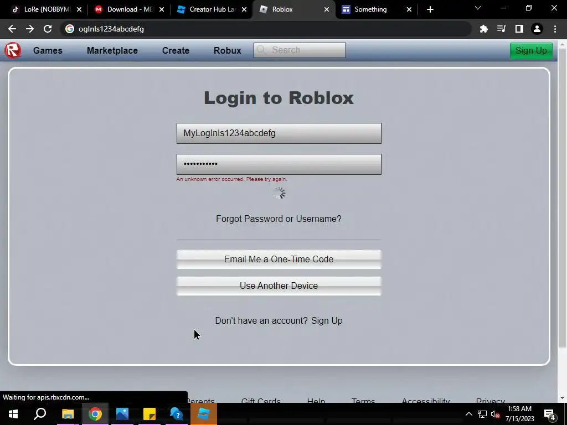Click the Roblox Search field
Viewport: 567px width, 425px height.
300,50
